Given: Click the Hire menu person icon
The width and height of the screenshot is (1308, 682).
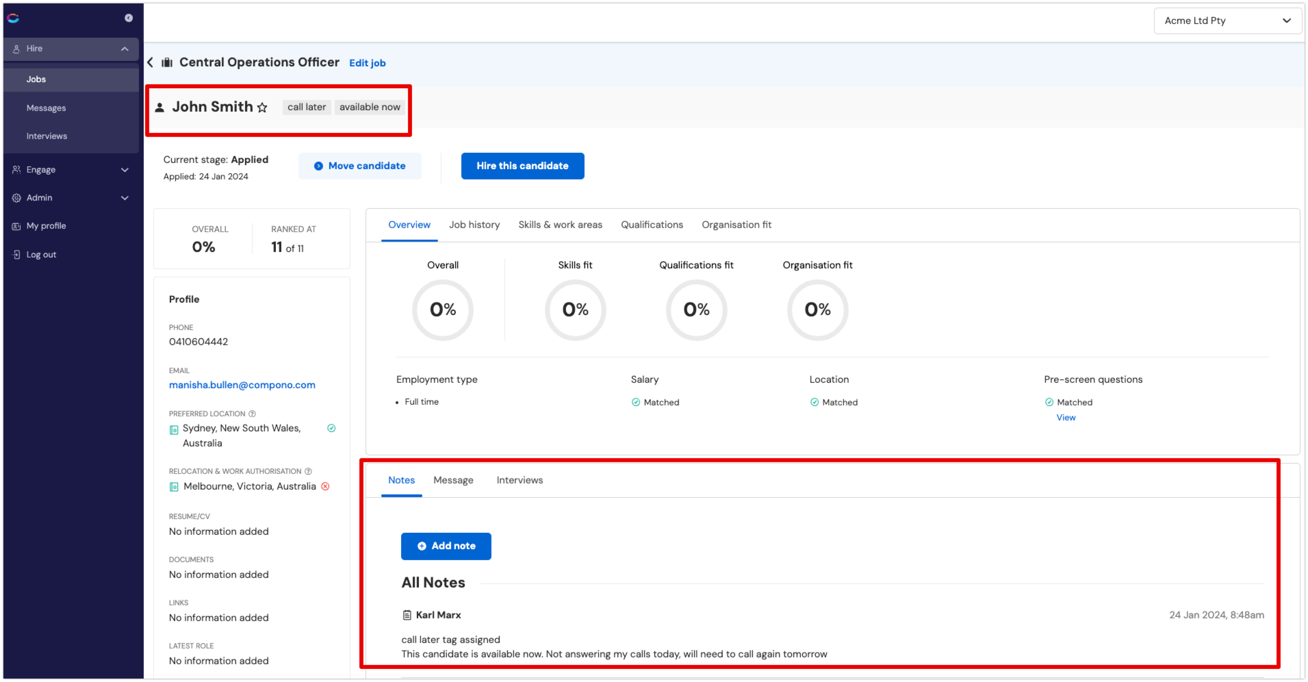Looking at the screenshot, I should pos(16,49).
